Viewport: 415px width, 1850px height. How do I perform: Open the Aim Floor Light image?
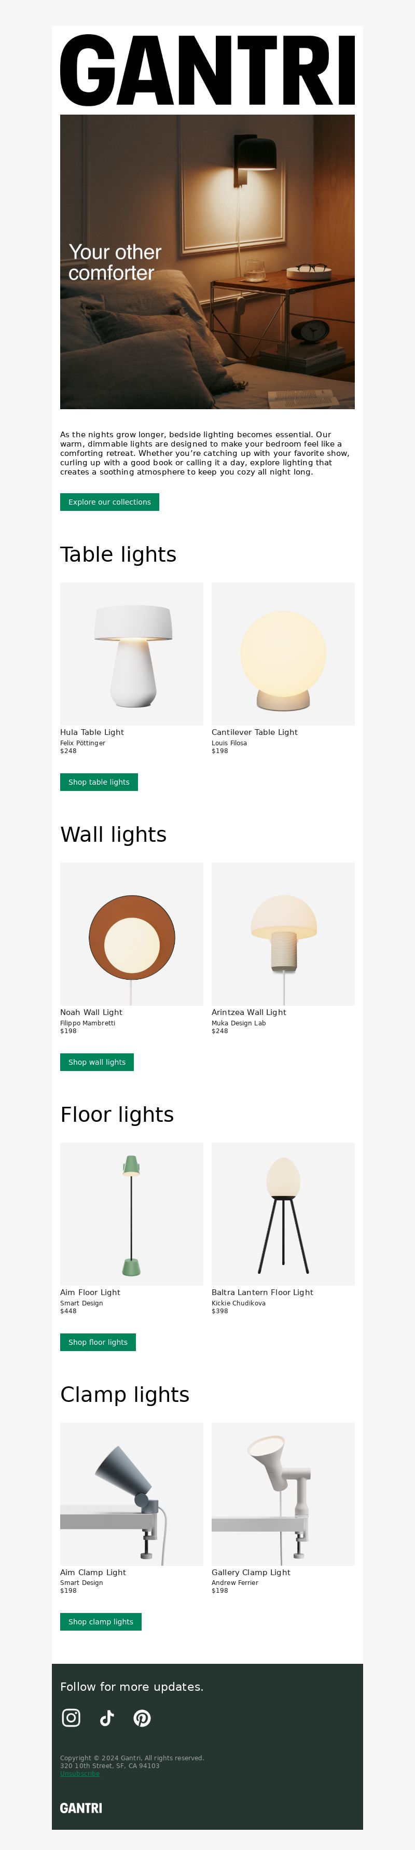click(x=131, y=1214)
